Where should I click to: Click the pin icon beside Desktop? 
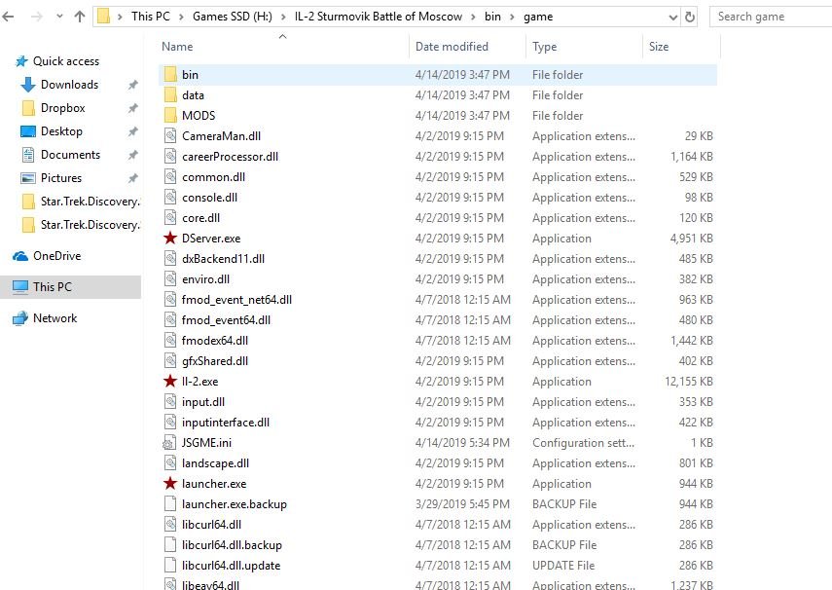(132, 131)
